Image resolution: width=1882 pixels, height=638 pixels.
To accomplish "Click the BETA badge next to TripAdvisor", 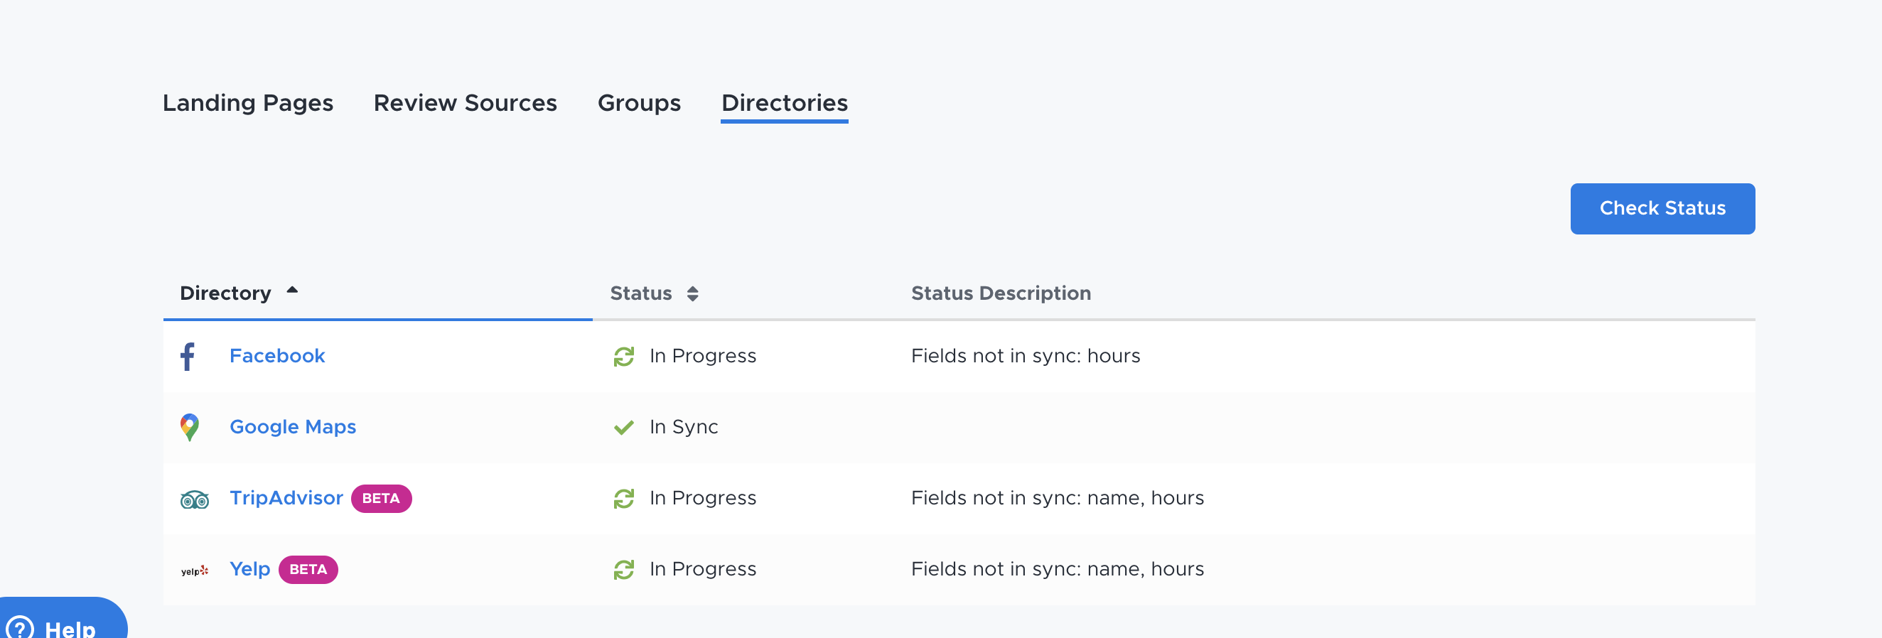I will point(381,499).
